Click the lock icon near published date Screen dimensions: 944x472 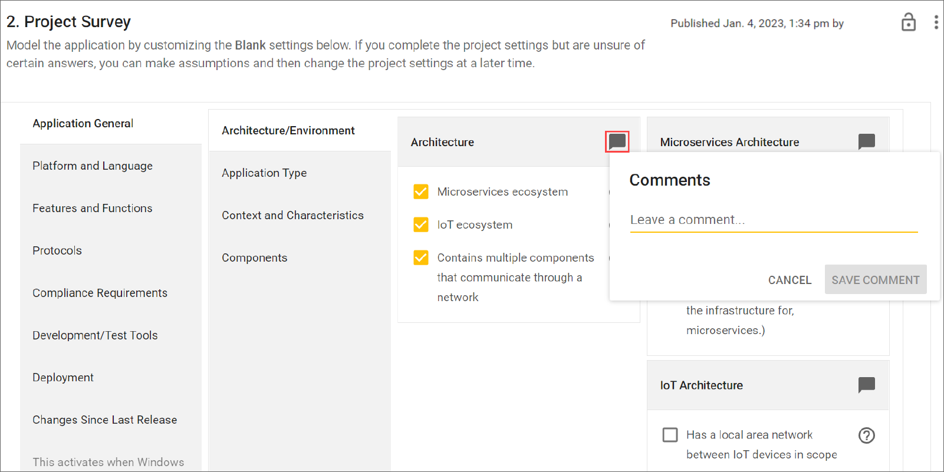point(908,22)
